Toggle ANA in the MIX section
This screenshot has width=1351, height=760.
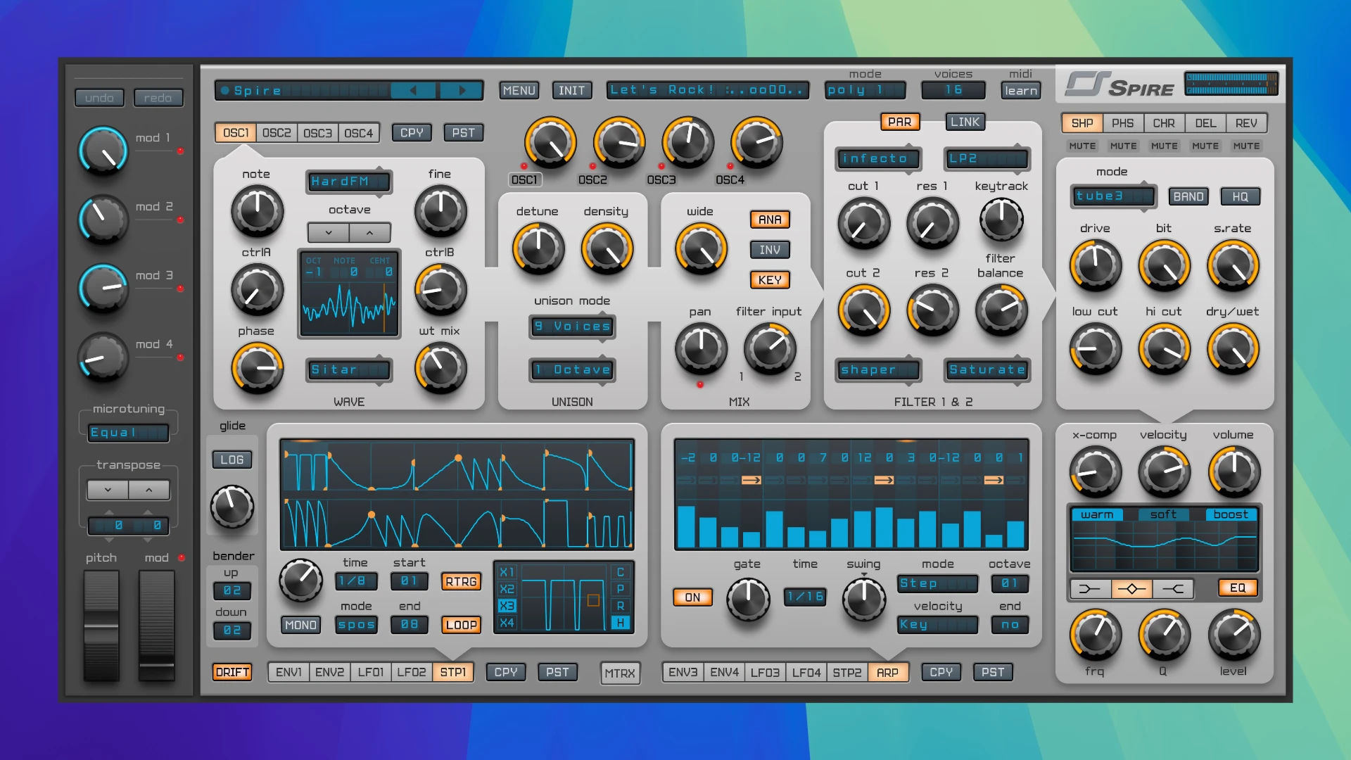(x=770, y=220)
